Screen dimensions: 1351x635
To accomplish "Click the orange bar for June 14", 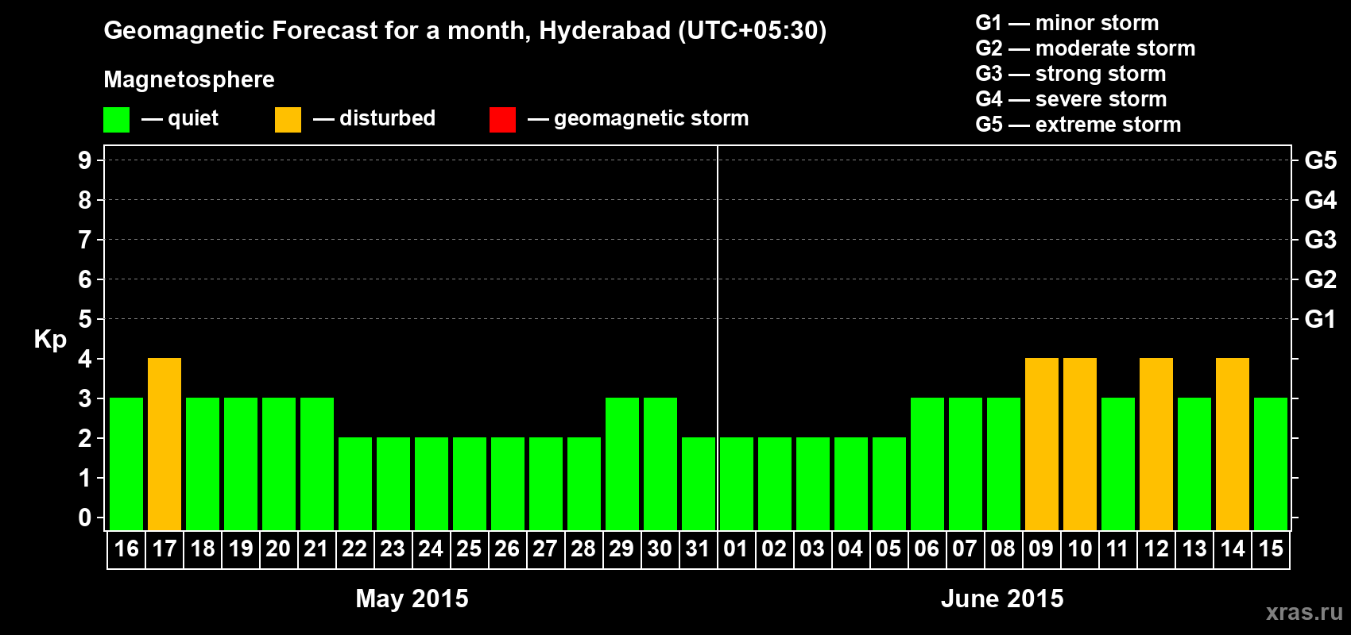I will coord(1233,444).
